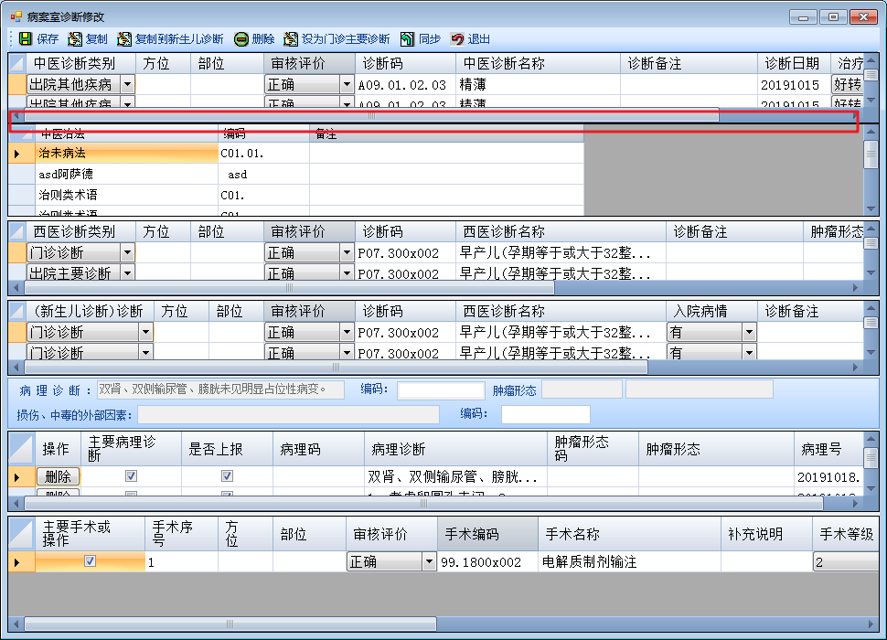Screen dimensions: 887x640
Task: Open 审核评价 dropdown for first newborn diagnosis row
Action: [x=347, y=332]
